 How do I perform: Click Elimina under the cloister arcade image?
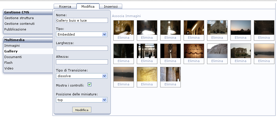[x=123, y=38]
